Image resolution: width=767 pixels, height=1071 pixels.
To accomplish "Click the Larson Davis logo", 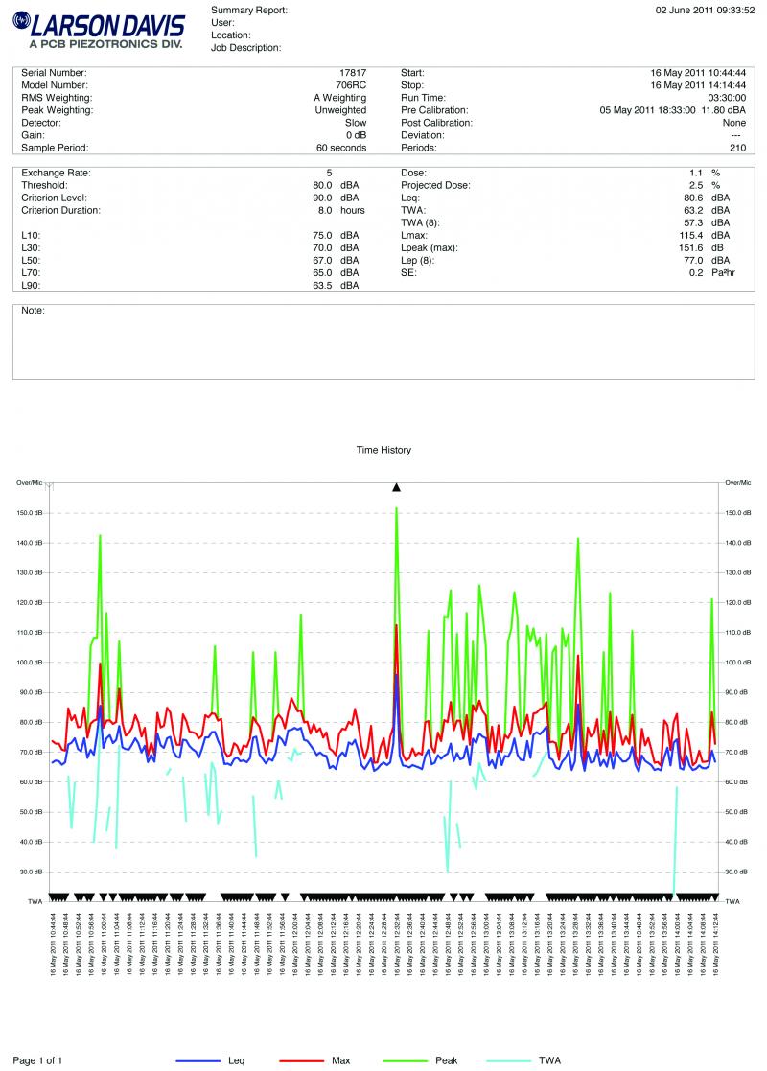I will click(x=96, y=29).
